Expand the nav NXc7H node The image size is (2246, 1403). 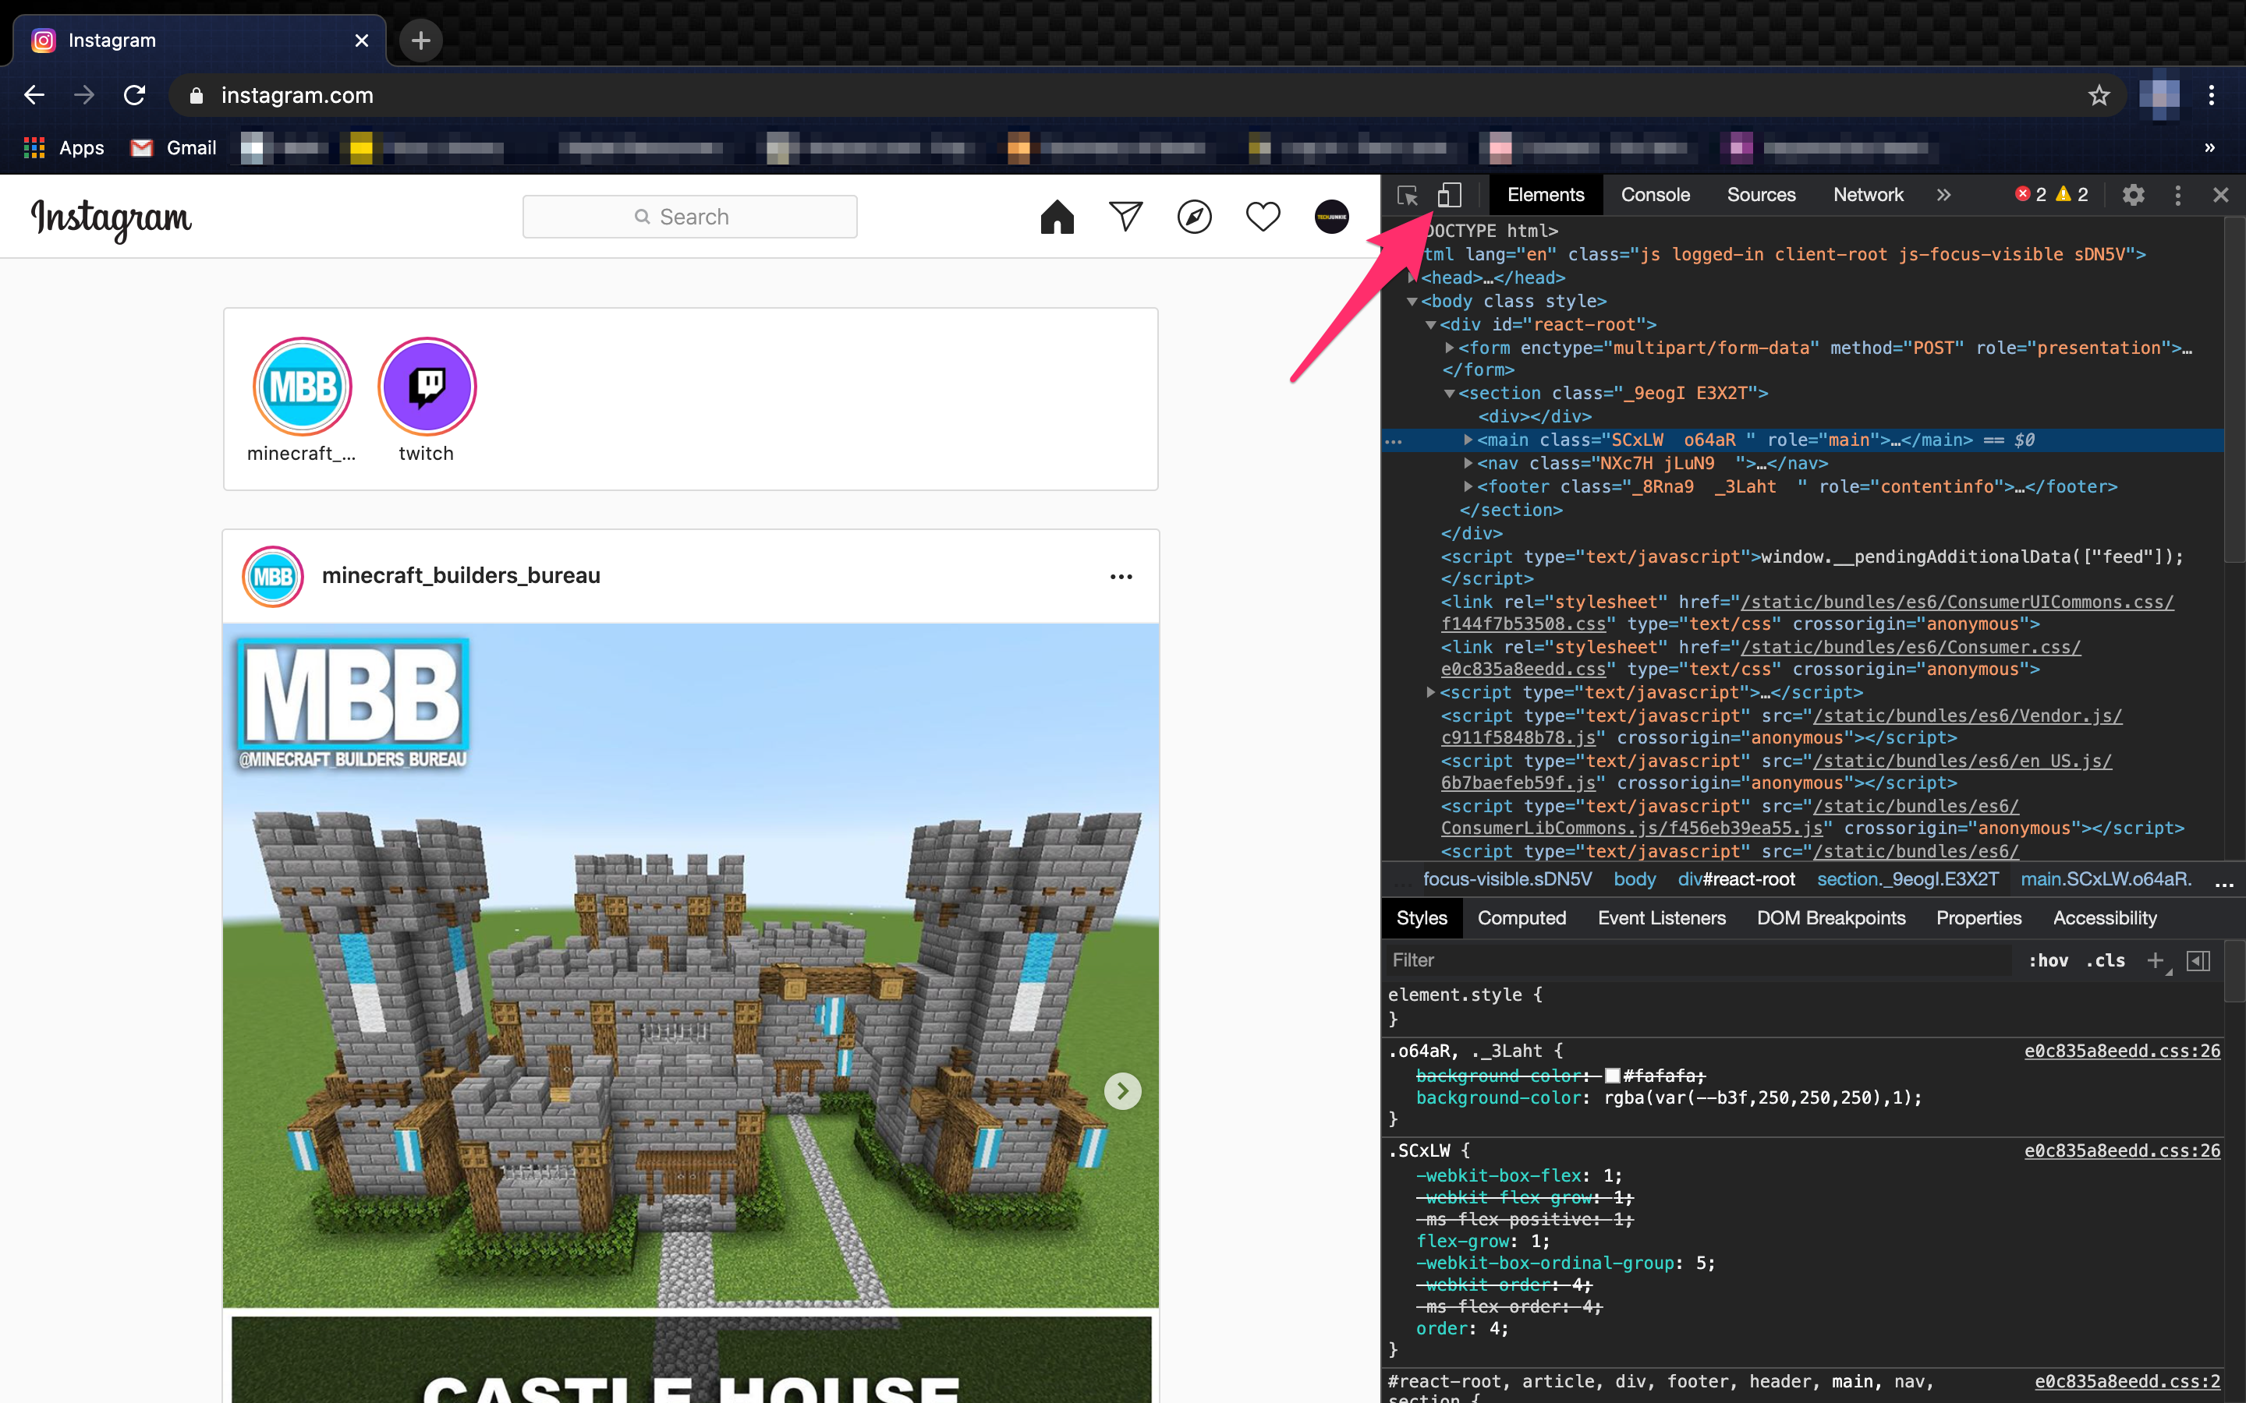(x=1468, y=463)
